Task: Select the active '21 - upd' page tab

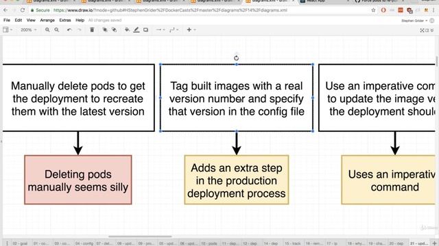Action: tap(418, 243)
